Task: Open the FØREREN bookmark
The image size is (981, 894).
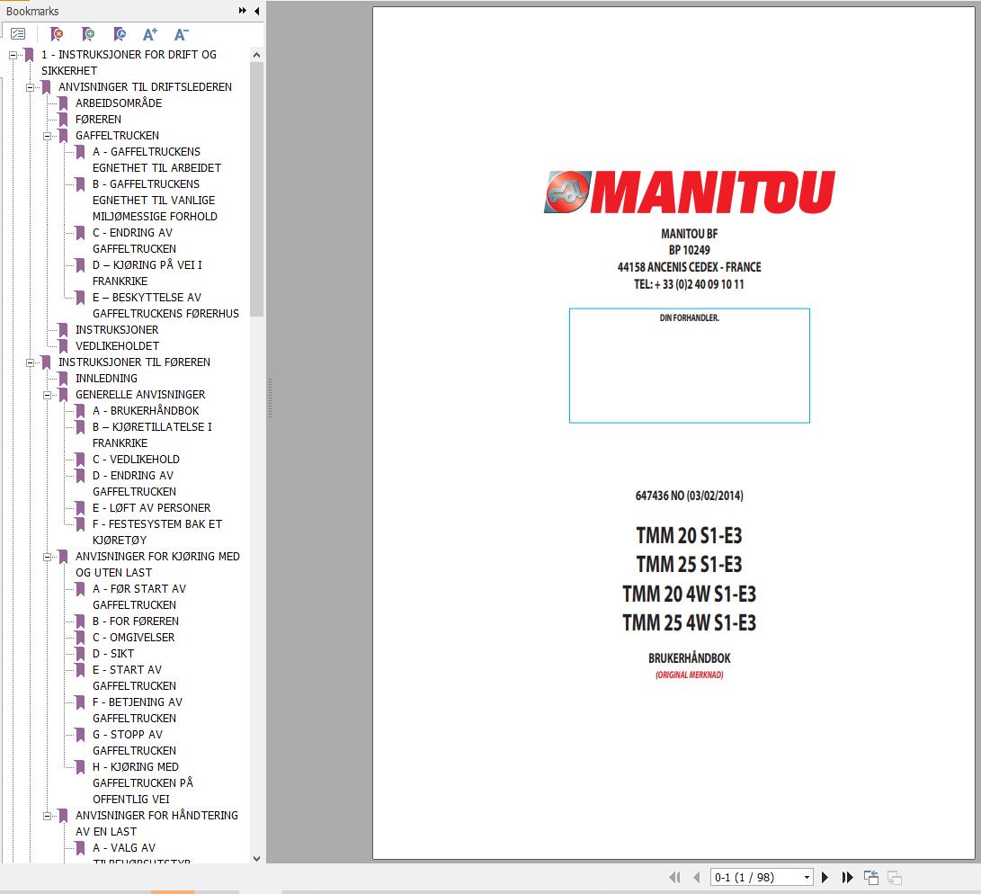Action: click(98, 120)
